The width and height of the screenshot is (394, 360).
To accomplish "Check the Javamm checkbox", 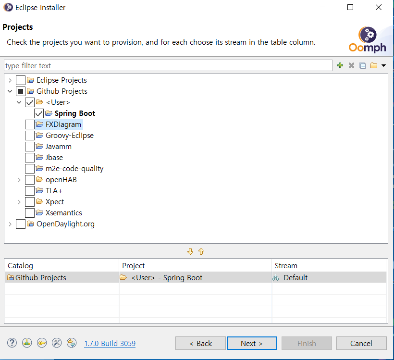I will [x=30, y=147].
